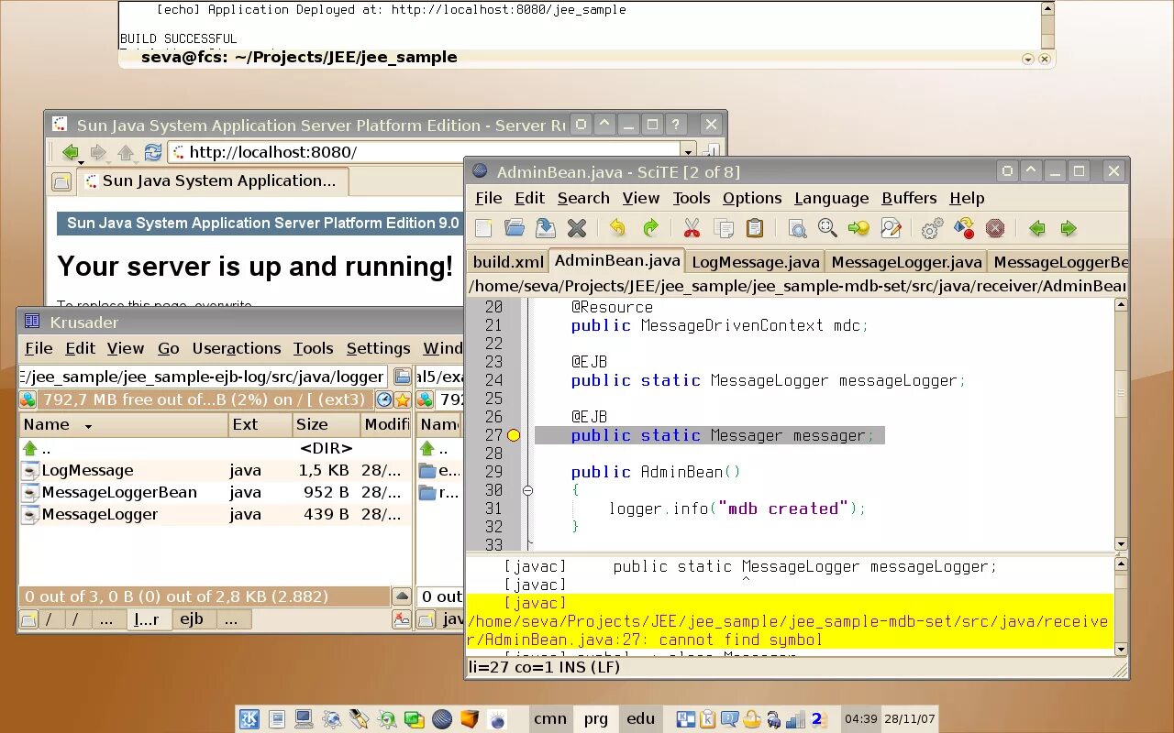Screen dimensions: 1174x733
Task: Click the Name column sort arrow in Krusader
Action: click(x=88, y=426)
